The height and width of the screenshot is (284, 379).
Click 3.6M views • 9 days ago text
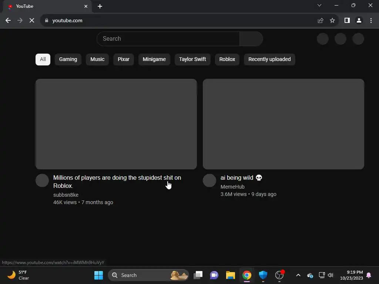pyautogui.click(x=248, y=194)
